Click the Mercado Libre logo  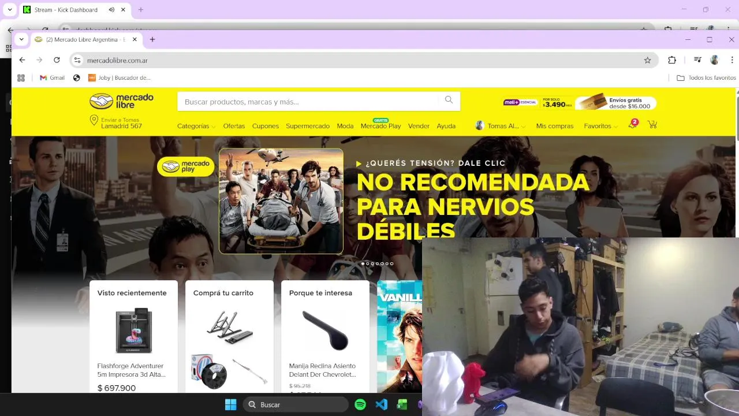[x=121, y=101]
